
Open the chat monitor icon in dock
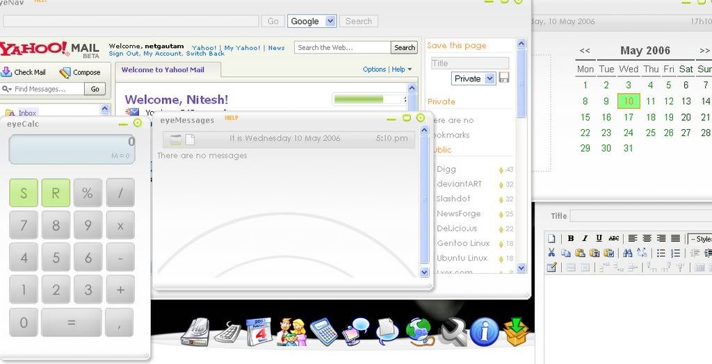(x=355, y=332)
